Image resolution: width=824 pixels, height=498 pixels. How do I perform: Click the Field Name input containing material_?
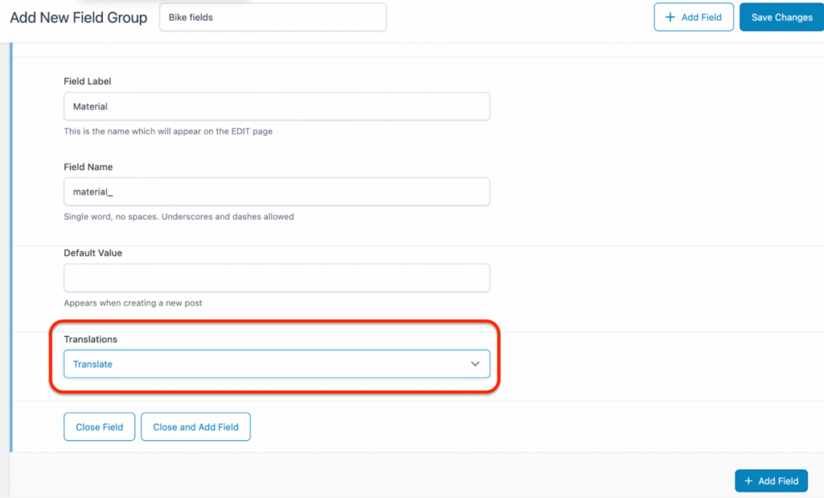point(277,191)
